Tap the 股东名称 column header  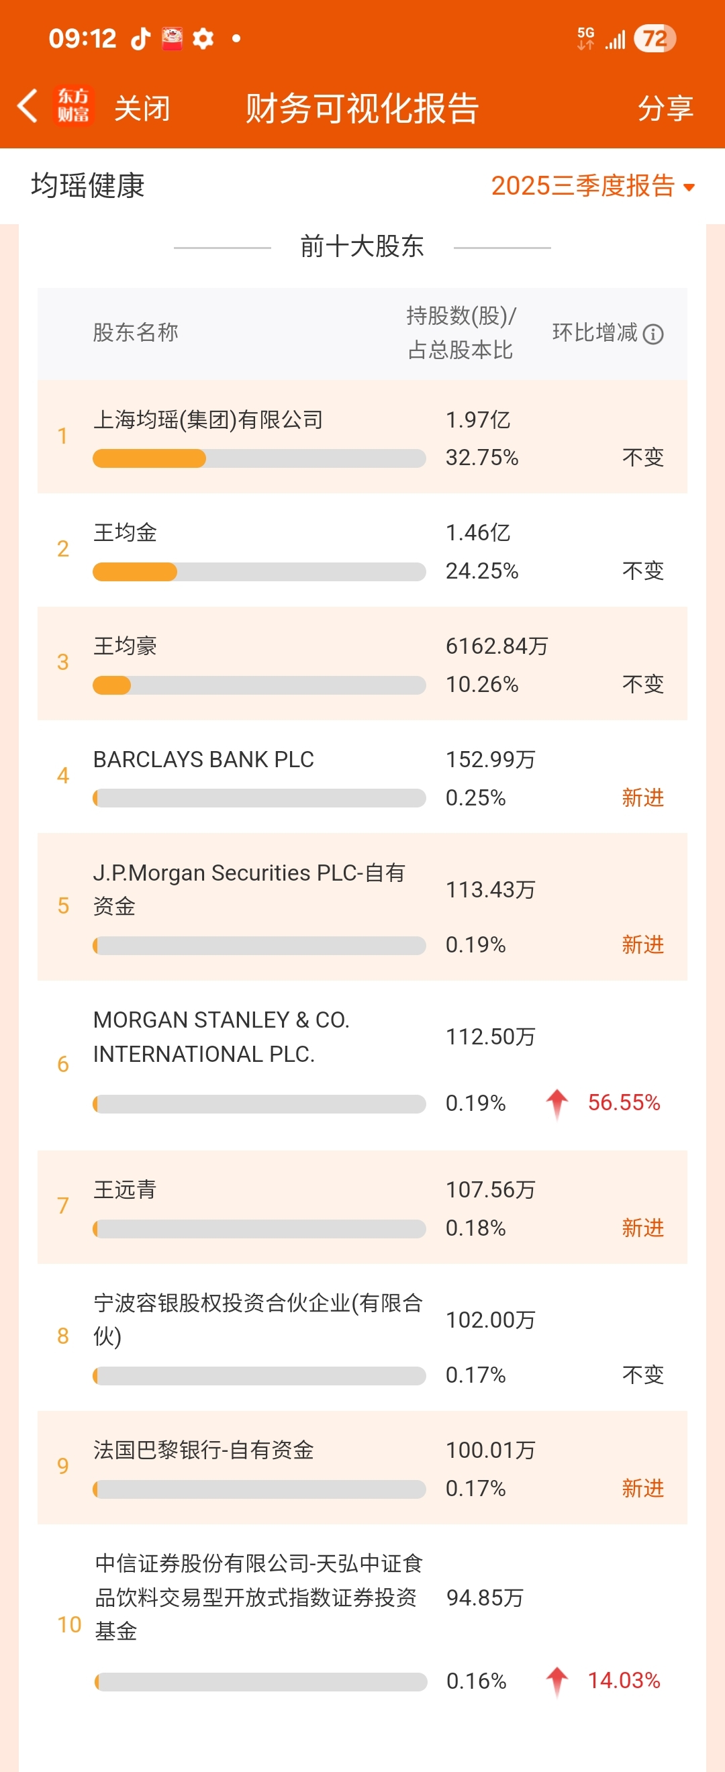coord(136,333)
